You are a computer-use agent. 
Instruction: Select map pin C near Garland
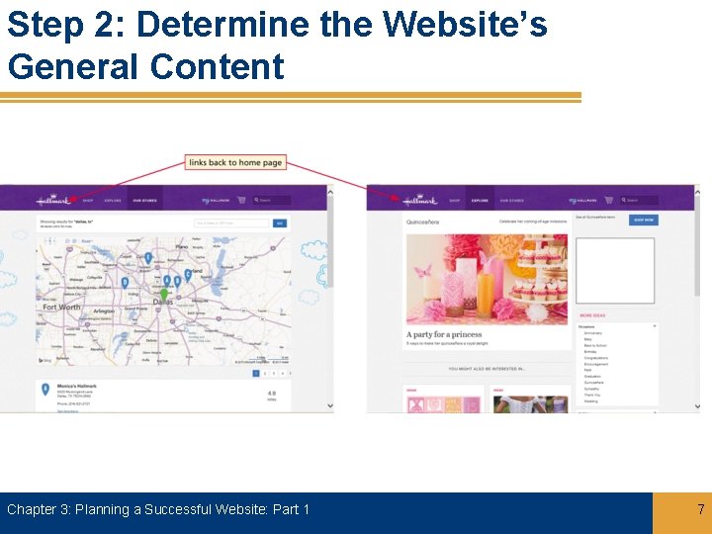[188, 275]
